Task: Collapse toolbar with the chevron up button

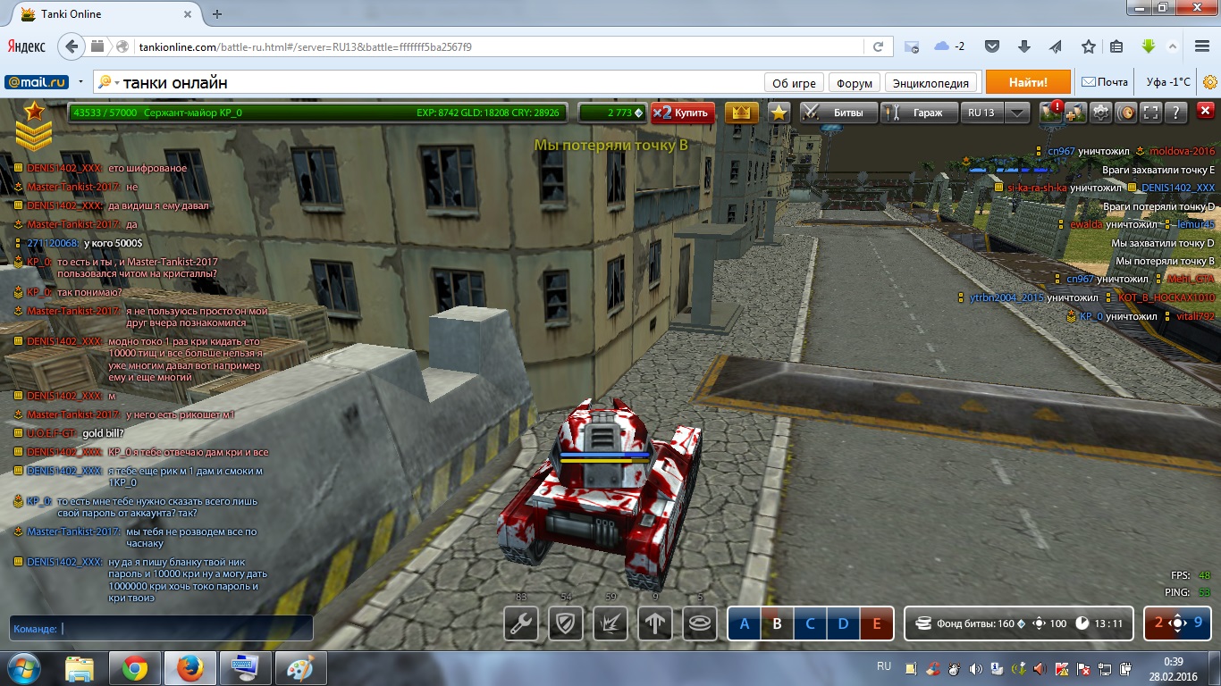Action: pyautogui.click(x=1173, y=46)
